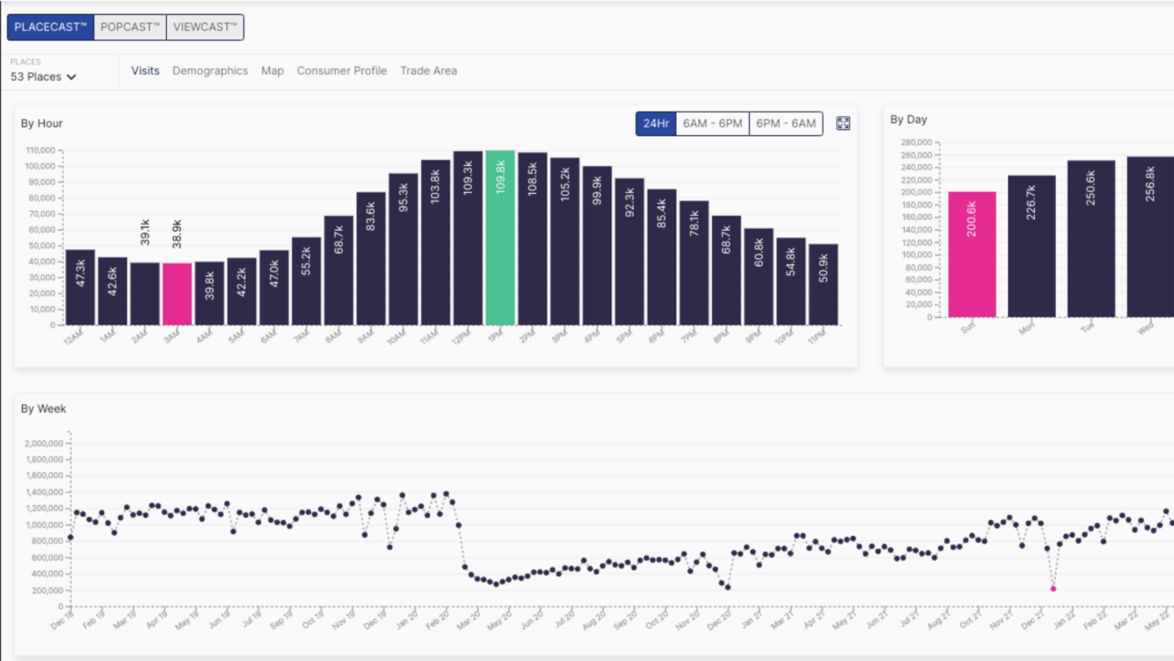This screenshot has height=661, width=1174.
Task: Click the expand chart fullscreen icon
Action: [844, 123]
